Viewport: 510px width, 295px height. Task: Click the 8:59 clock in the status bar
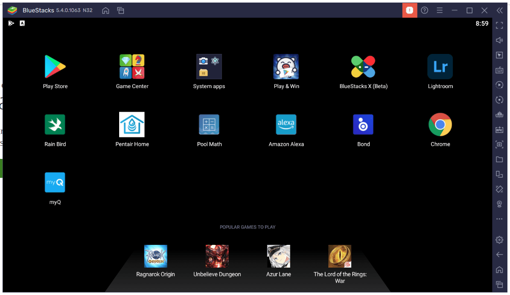tap(482, 24)
